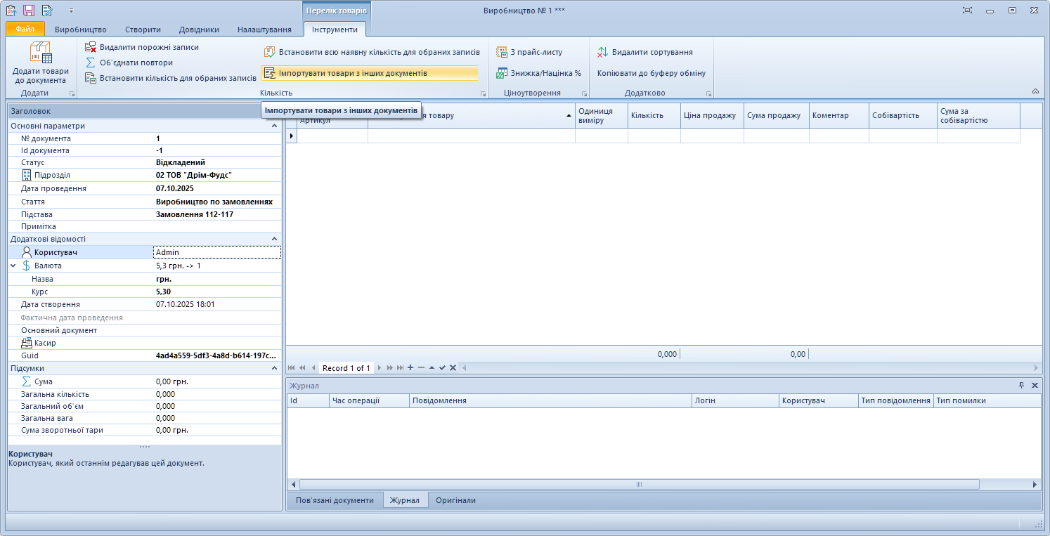Click З прайс-листу pricing icon
The image size is (1050, 536).
click(x=502, y=52)
